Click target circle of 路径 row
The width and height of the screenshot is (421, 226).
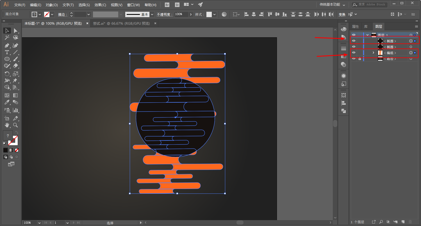pyautogui.click(x=411, y=59)
